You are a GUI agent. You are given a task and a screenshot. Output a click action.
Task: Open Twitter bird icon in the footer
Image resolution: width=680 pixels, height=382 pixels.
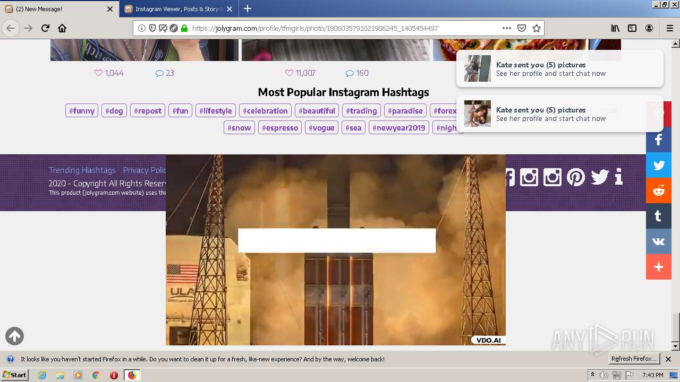point(600,177)
